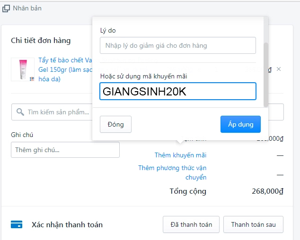Click the Tổng cộng label
Screen dimensions: 300x240
pyautogui.click(x=188, y=191)
